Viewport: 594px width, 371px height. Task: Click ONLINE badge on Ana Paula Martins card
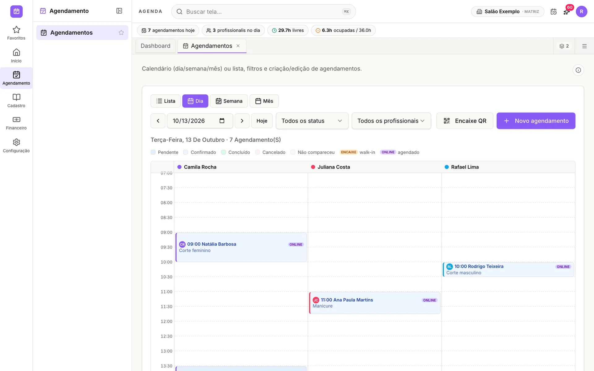coord(429,300)
